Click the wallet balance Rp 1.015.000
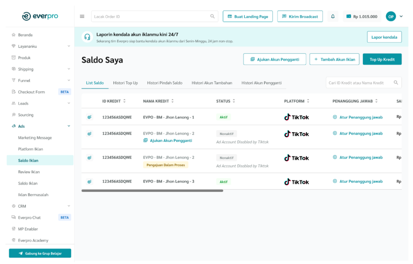Screen dimensions: 413x264 [362, 17]
